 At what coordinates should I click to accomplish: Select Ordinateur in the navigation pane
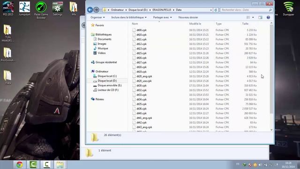[x=100, y=71]
